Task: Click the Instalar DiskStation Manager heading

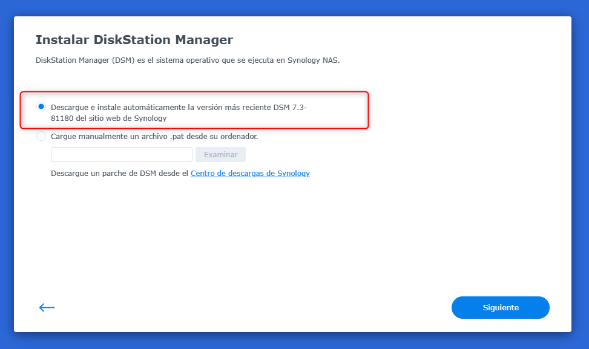Action: tap(134, 40)
